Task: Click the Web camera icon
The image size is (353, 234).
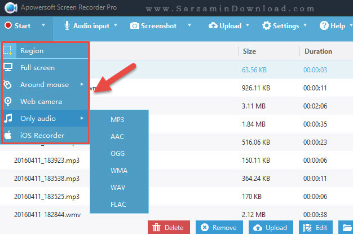Action: pos(8,102)
